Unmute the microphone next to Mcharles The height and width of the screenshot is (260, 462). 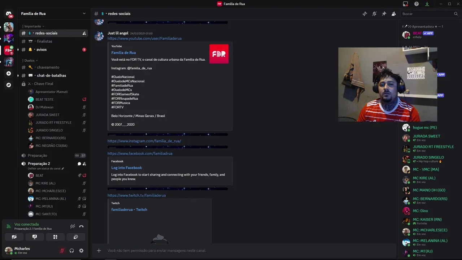62,251
